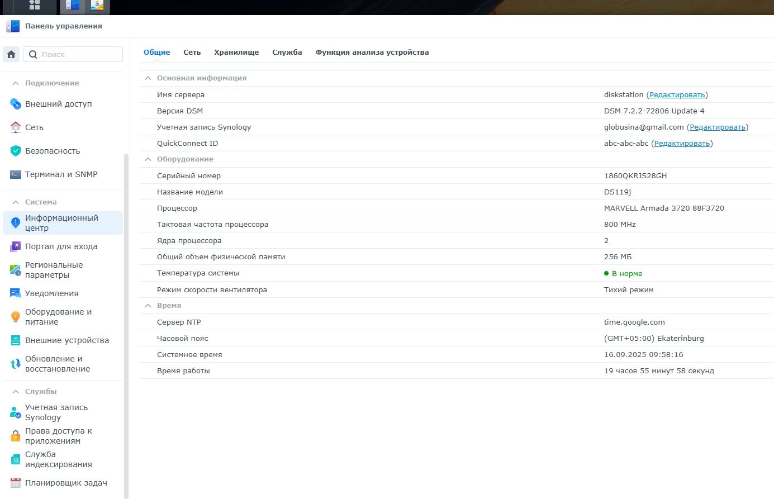Click DSM 7.2.2-72806 Update 4 version text

(x=654, y=111)
